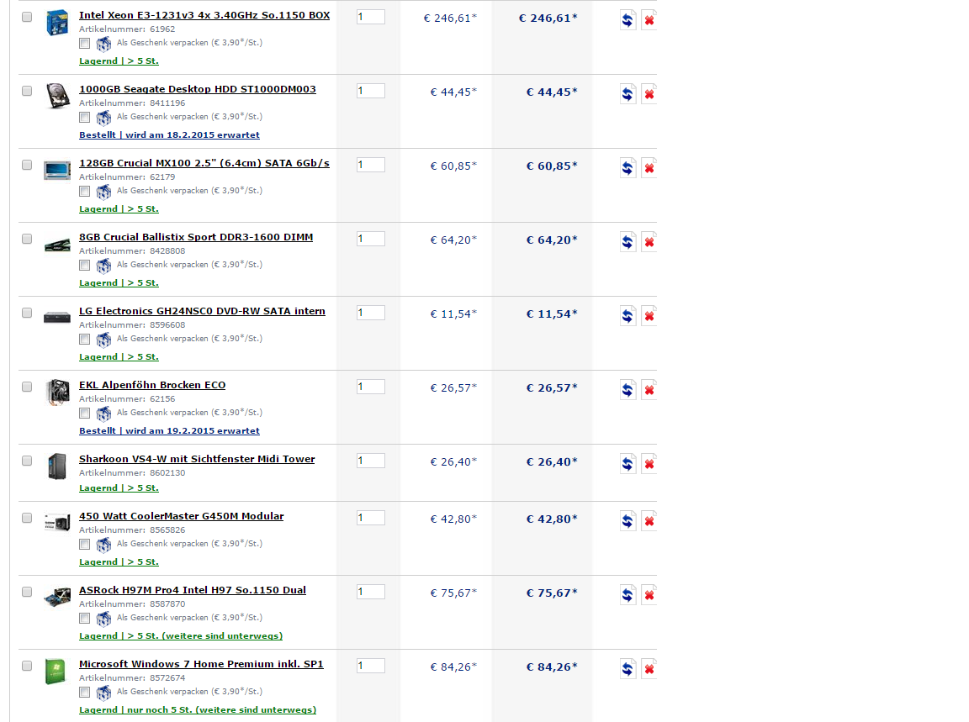Viewport: 969px width, 722px height.
Task: Select the ASRock H97M Pro4 row checkbox
Action: pos(27,592)
